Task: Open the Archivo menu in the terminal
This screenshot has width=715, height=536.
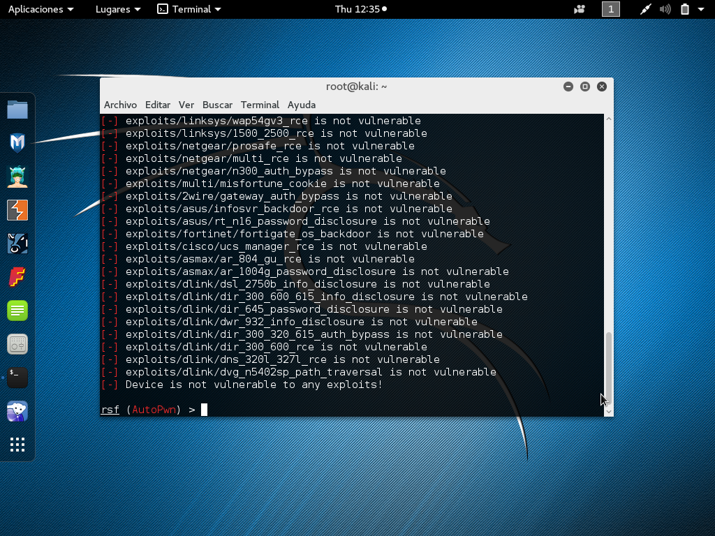Action: point(120,105)
